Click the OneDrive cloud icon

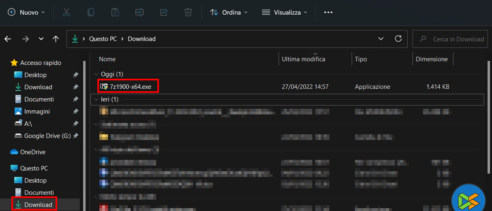(x=14, y=152)
